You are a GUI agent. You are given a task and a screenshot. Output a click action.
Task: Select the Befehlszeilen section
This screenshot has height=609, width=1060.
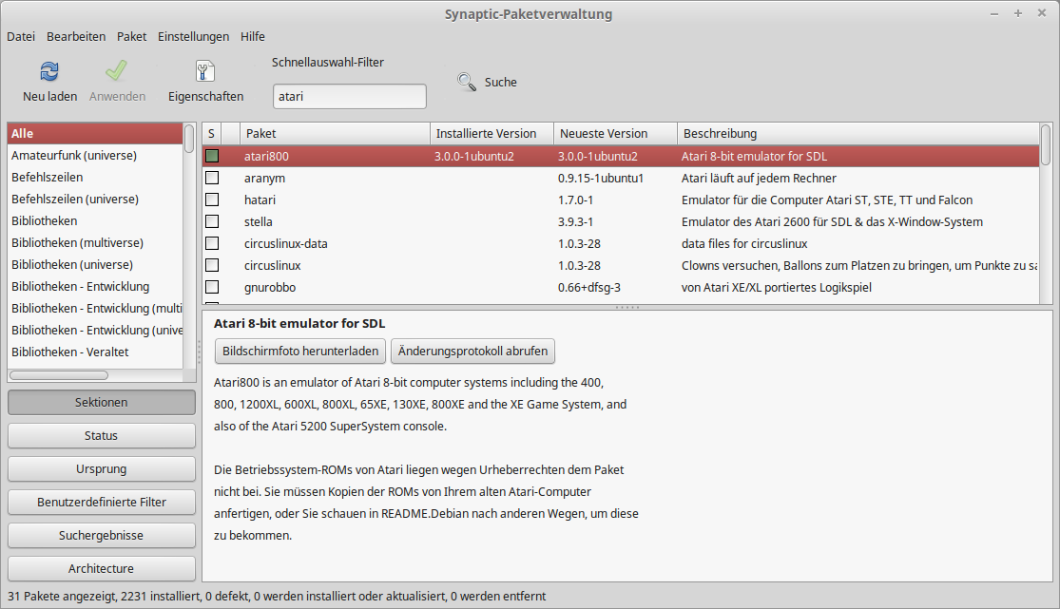click(95, 177)
